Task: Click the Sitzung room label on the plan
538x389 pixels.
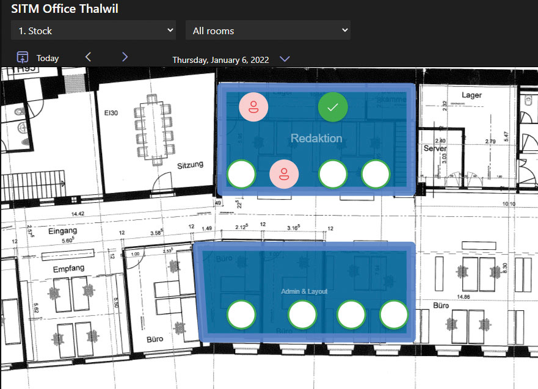Action: point(190,165)
